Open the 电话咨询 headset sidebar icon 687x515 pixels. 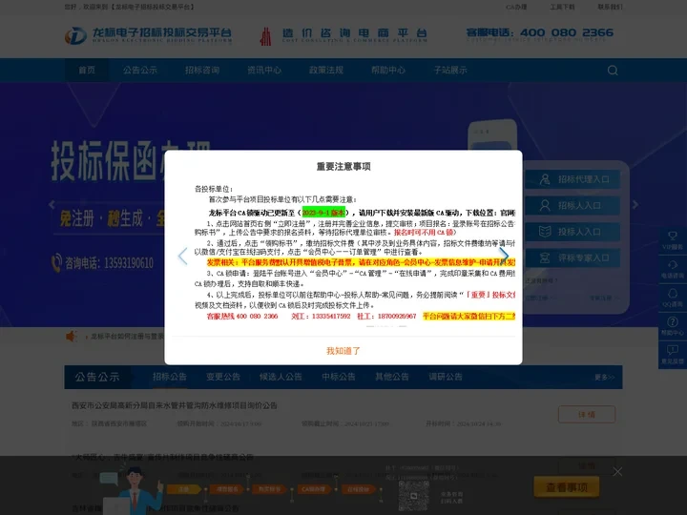coord(673,269)
